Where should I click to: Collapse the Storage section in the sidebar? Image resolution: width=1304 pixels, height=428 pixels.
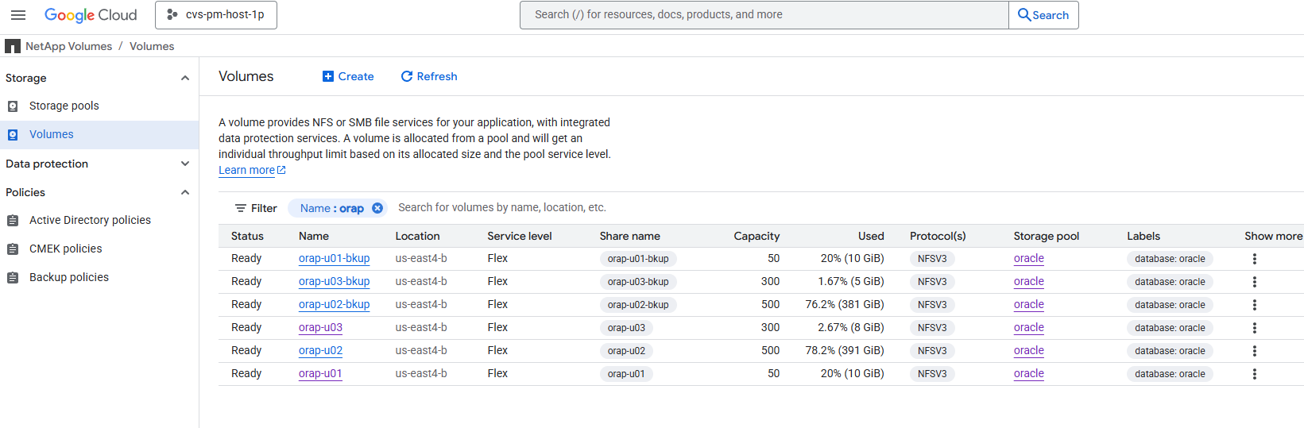click(185, 78)
